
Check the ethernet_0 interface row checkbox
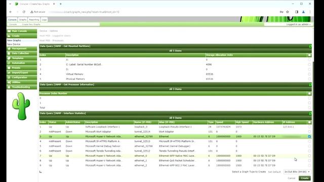[x=309, y=156]
